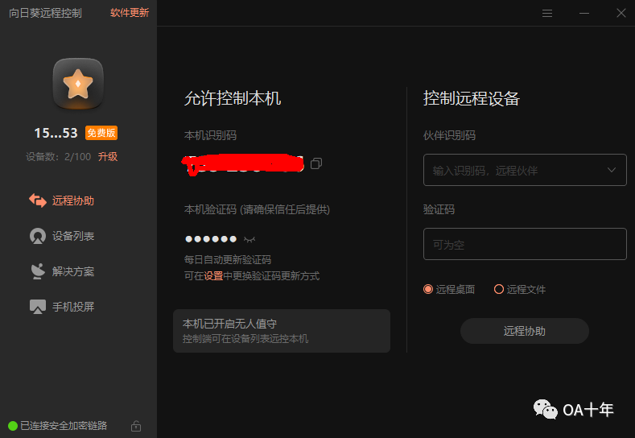Click the 远程协助 sidebar icon
635x438 pixels.
[x=38, y=200]
